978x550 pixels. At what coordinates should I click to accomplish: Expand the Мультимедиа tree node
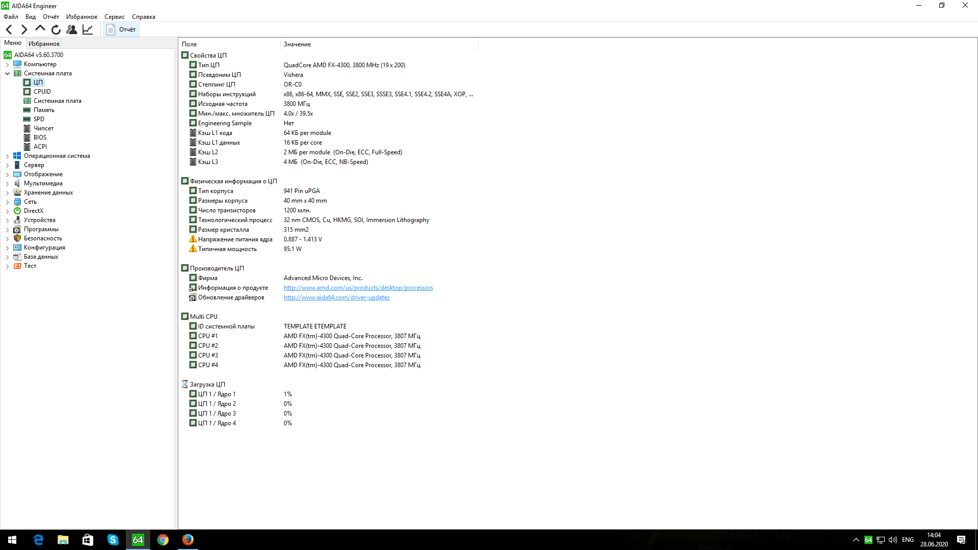7,183
